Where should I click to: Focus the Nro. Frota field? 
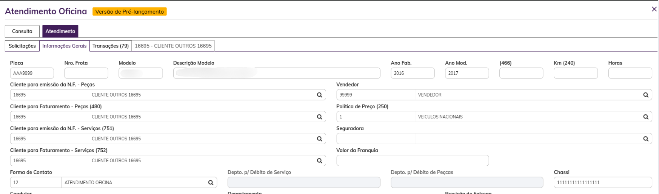[86, 73]
